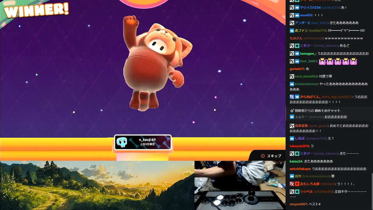This screenshot has width=373, height=210.
Task: Open the landscape painting thumbnail
Action: click(x=97, y=185)
